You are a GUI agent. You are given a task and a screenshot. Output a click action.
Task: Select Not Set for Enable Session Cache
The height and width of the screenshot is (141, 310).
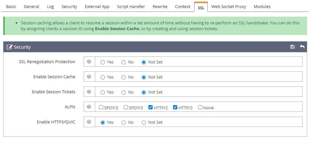pyautogui.click(x=144, y=77)
